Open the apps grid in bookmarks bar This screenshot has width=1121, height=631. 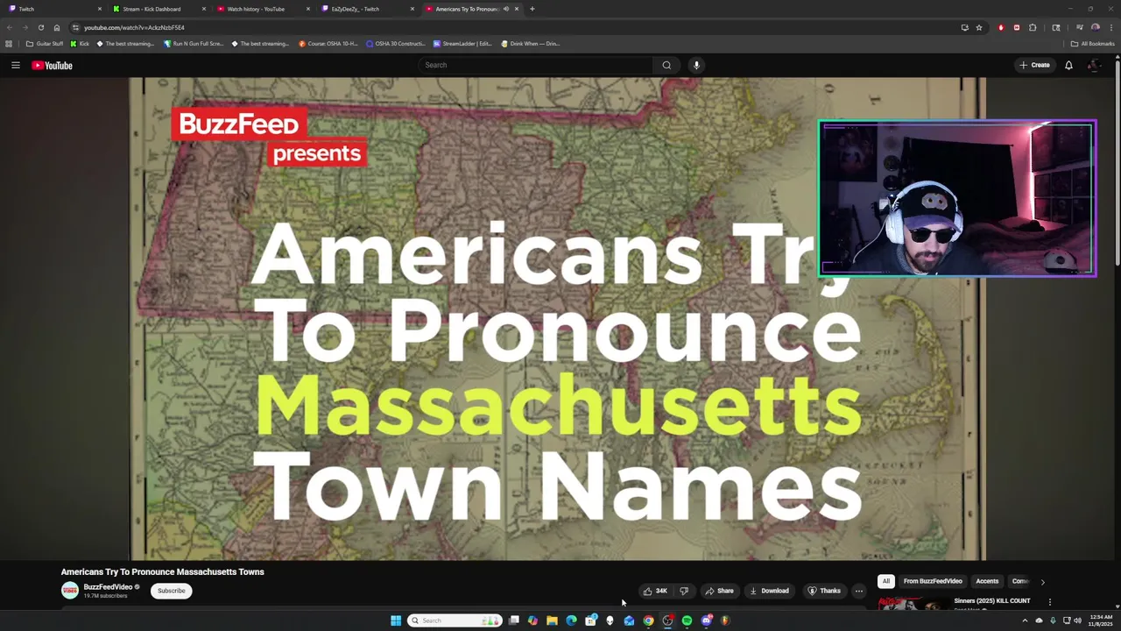pyautogui.click(x=9, y=43)
